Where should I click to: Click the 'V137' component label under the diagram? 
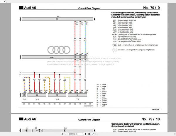point(78,99)
